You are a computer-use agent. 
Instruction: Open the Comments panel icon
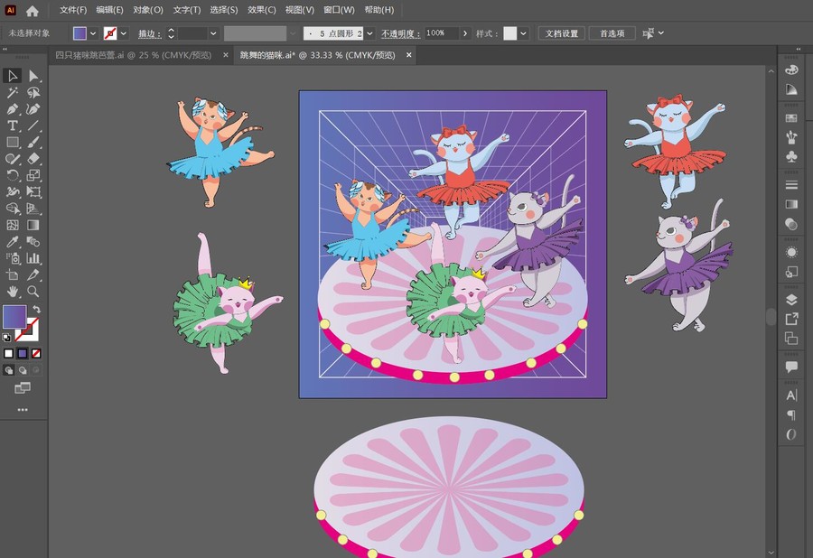791,367
